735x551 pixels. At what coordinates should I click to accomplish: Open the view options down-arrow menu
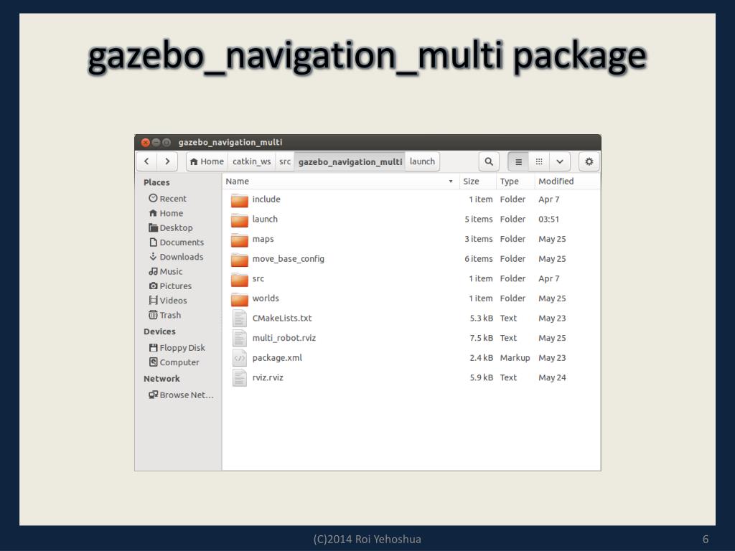(560, 161)
